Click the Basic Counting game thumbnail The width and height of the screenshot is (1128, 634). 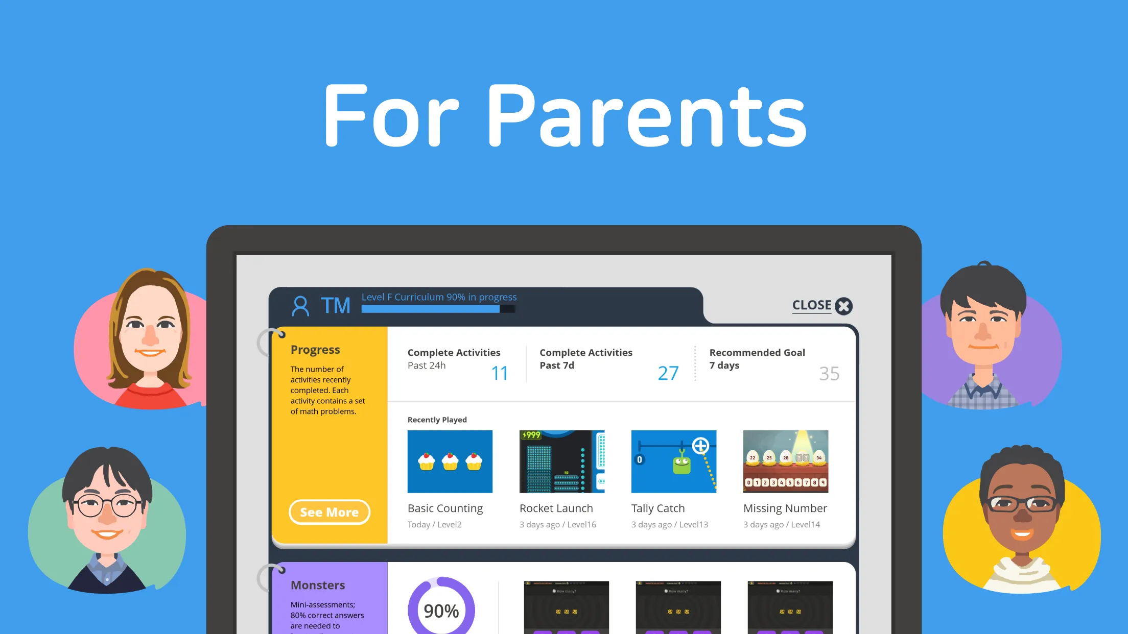(450, 461)
